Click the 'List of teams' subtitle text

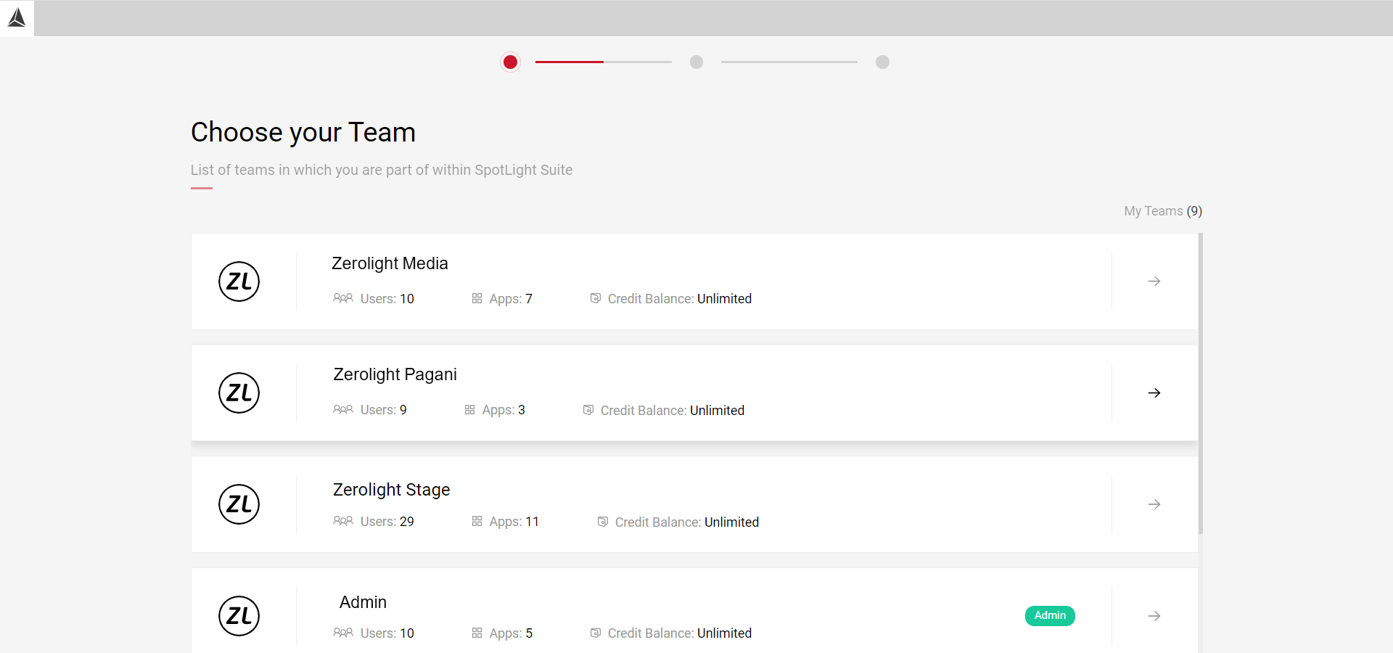382,170
